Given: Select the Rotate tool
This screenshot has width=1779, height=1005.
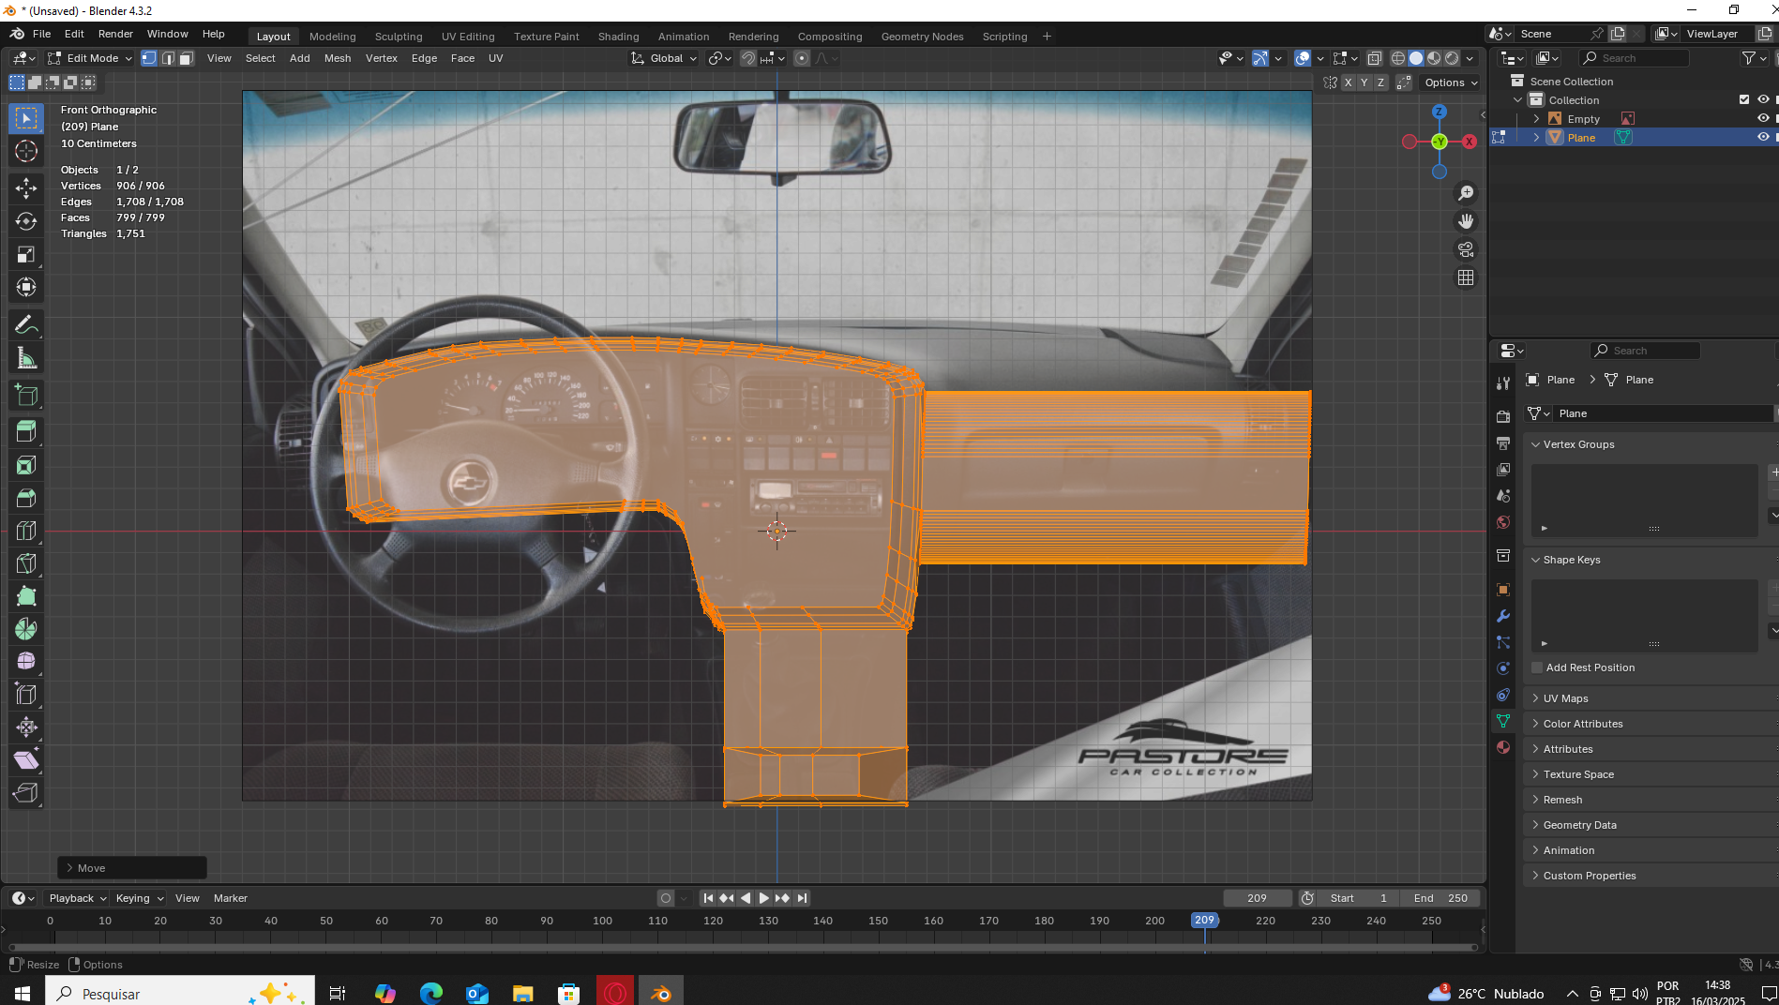Looking at the screenshot, I should point(26,221).
